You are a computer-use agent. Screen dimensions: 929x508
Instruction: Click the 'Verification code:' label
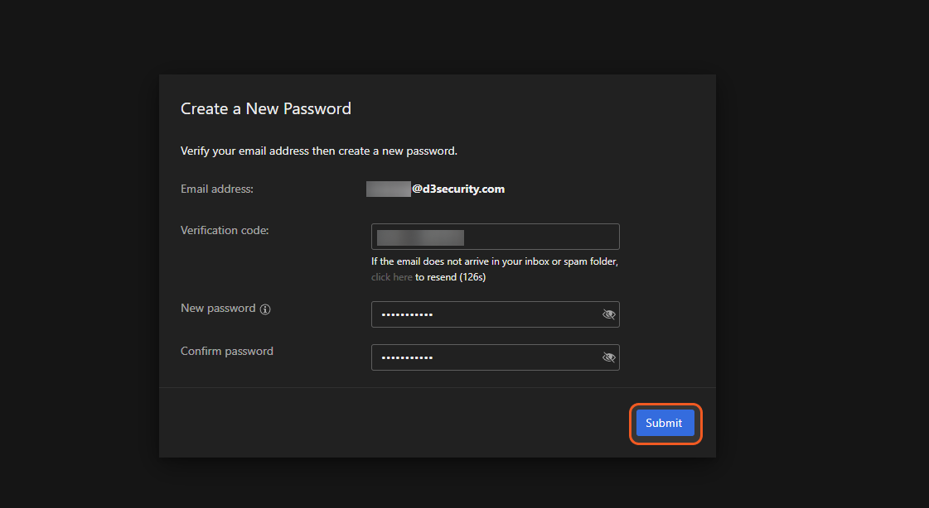point(225,230)
